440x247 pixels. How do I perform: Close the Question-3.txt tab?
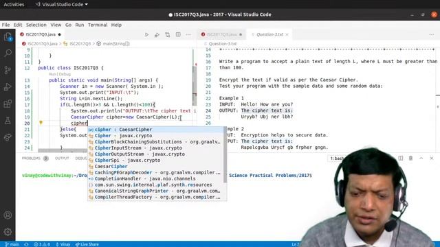(287, 34)
